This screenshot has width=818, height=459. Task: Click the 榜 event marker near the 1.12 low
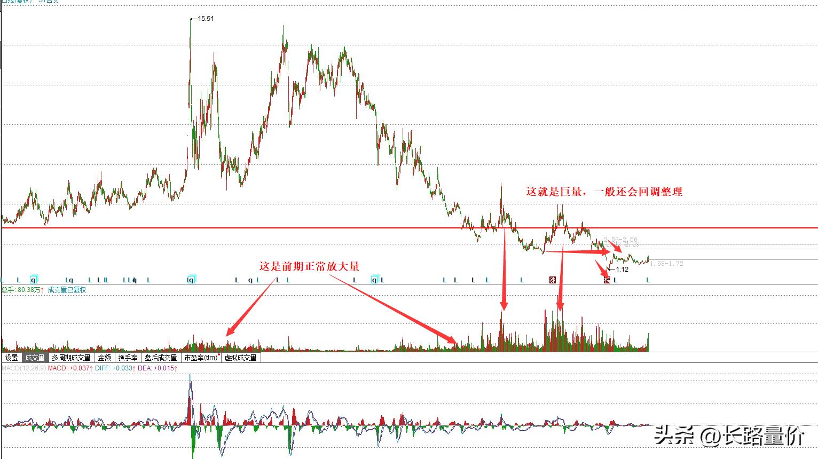[607, 280]
